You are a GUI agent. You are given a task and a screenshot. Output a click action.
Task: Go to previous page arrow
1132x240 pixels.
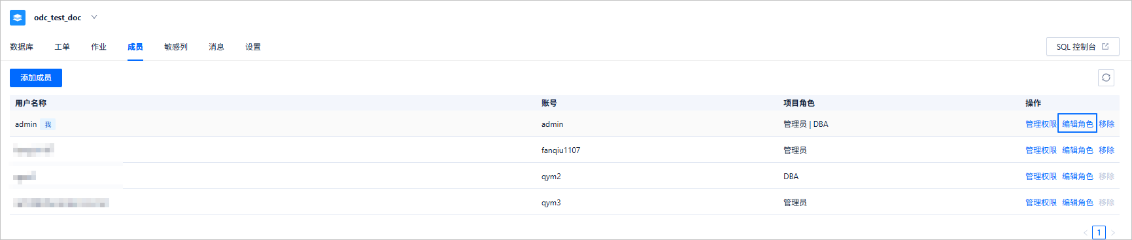pos(1086,232)
